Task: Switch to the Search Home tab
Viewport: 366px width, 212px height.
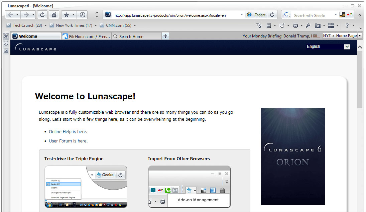Action: coord(136,36)
